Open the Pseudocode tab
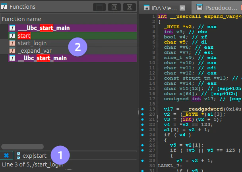Viewport: 242px width, 172px height. coord(221,8)
